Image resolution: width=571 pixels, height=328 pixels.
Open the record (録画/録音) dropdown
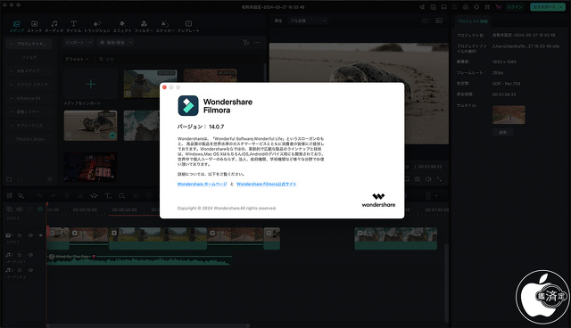[x=116, y=43]
